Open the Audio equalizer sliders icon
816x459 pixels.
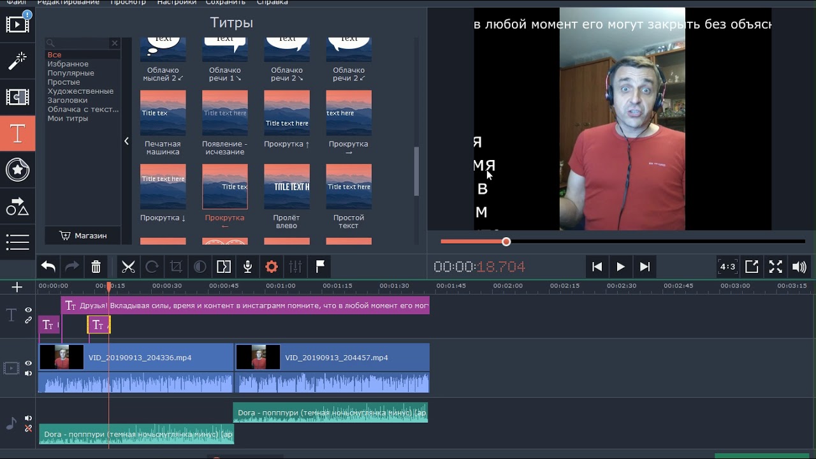295,266
